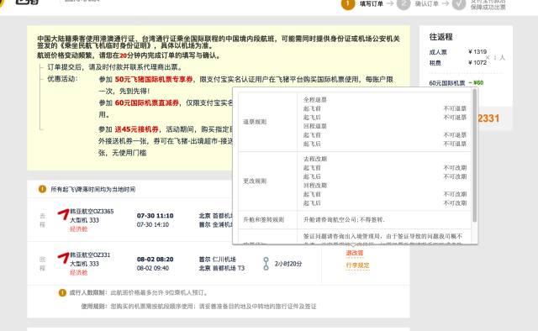Click arrival time 08-02 09:40
Viewport: 538px width, 331px height.
pyautogui.click(x=153, y=268)
